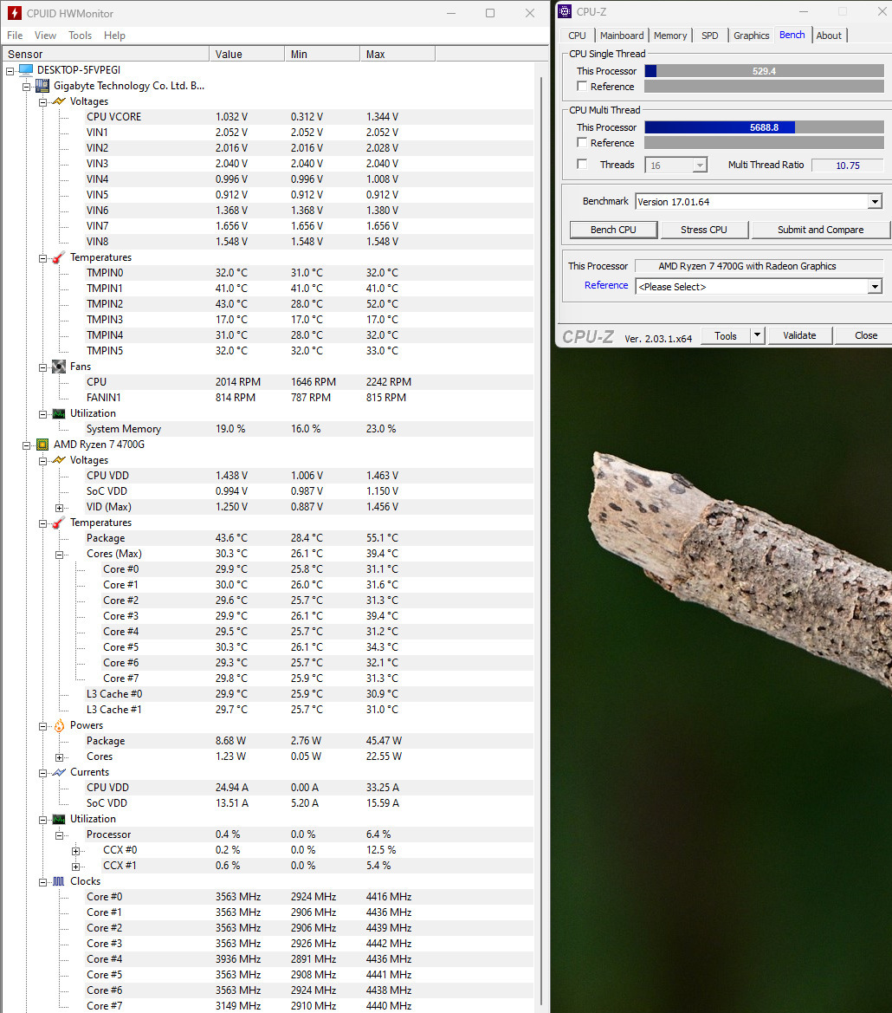The image size is (892, 1013).
Task: Collapse the Clocks node
Action: 42,882
